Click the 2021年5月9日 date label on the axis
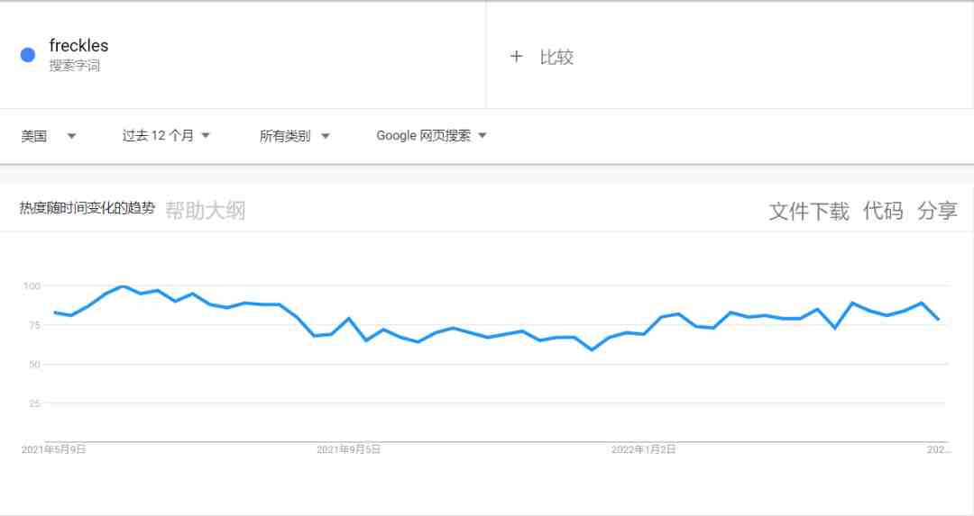Viewport: 974px width, 516px height. pyautogui.click(x=54, y=449)
